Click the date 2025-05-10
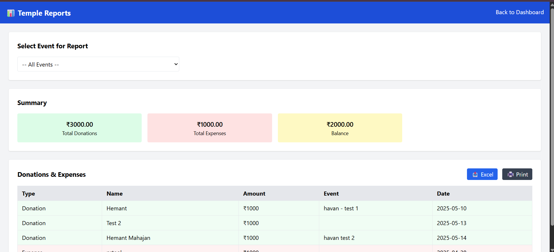The width and height of the screenshot is (554, 252). pos(452,208)
